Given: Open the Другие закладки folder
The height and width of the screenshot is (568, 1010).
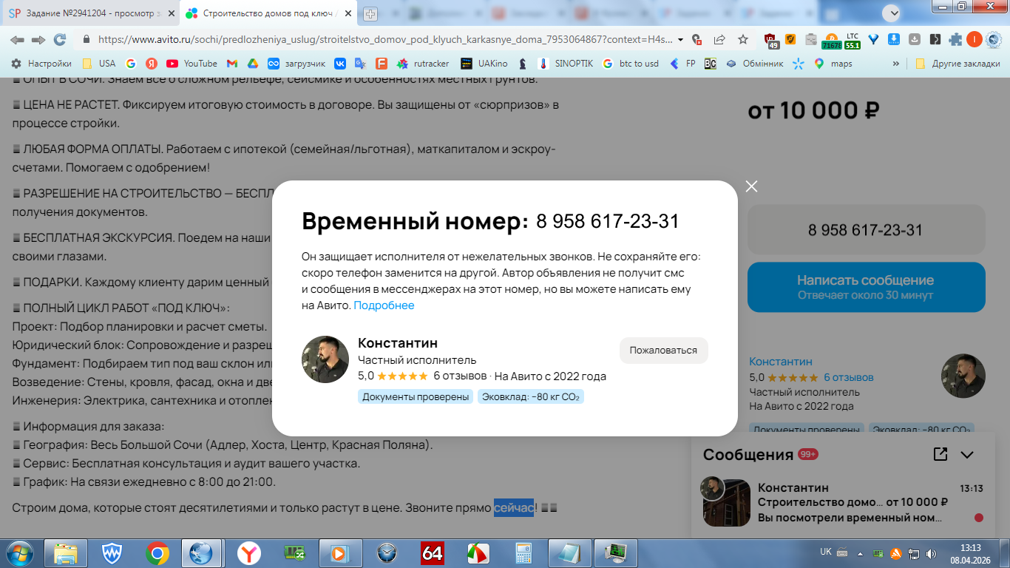Looking at the screenshot, I should 958,64.
